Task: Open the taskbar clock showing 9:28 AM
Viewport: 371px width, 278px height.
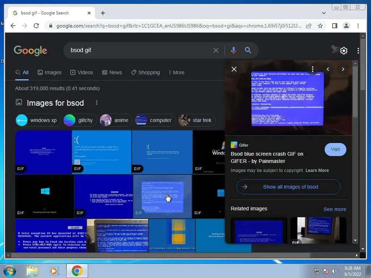Action: [353, 271]
